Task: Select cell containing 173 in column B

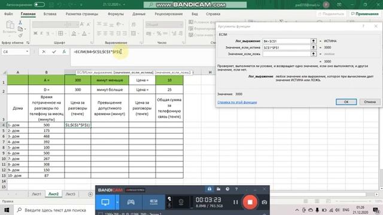Action: (x=47, y=131)
